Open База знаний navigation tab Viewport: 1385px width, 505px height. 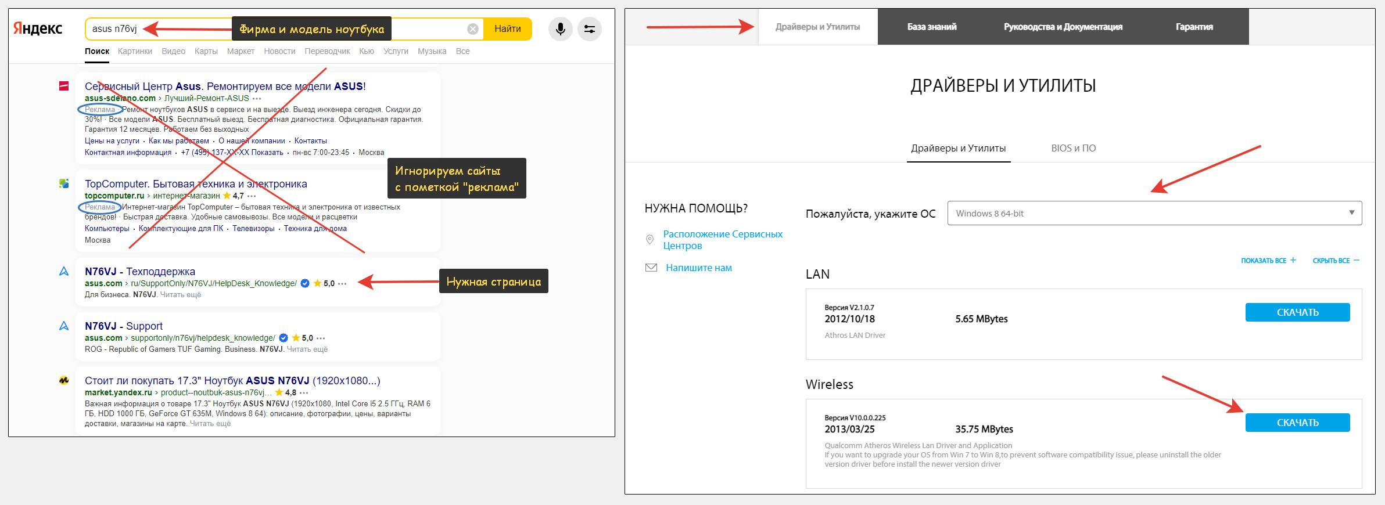[932, 27]
